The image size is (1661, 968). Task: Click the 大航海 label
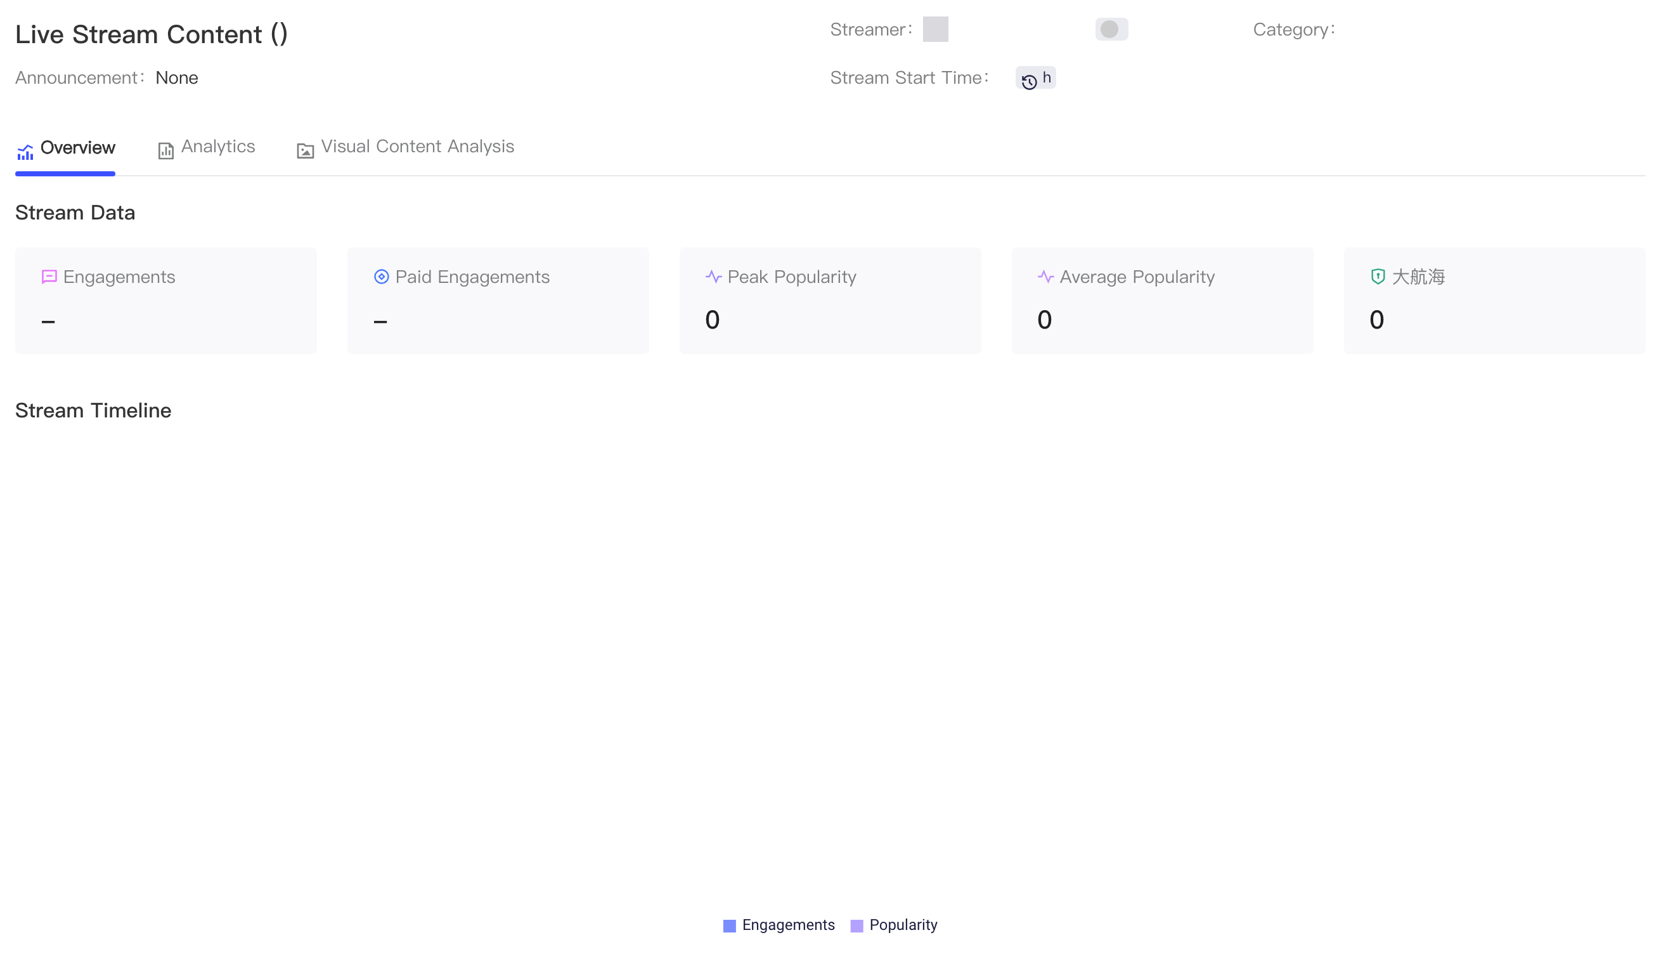click(x=1418, y=277)
